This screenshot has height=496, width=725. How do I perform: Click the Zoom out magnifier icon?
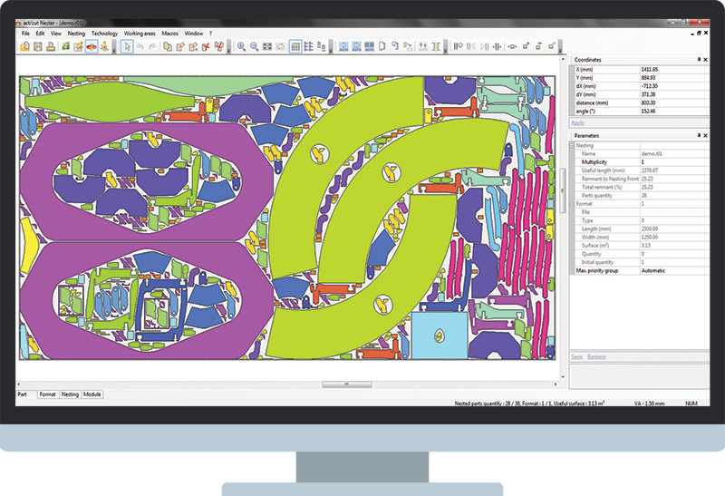[254, 46]
